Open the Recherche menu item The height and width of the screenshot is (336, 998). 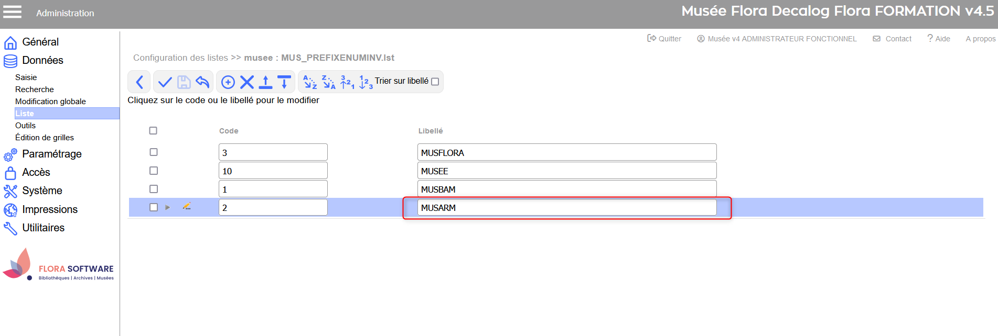[35, 89]
